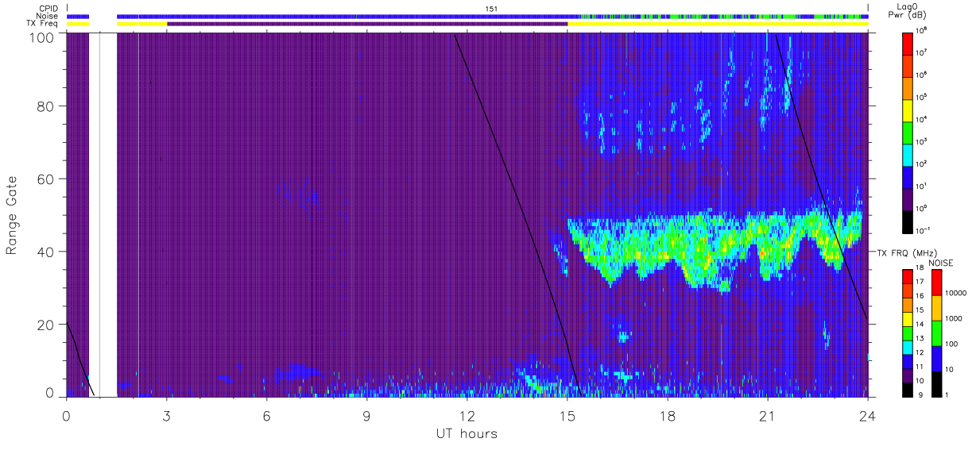Image resolution: width=976 pixels, height=450 pixels.
Task: Click the 40 tick on Range Gate axis
Action: pyautogui.click(x=45, y=252)
